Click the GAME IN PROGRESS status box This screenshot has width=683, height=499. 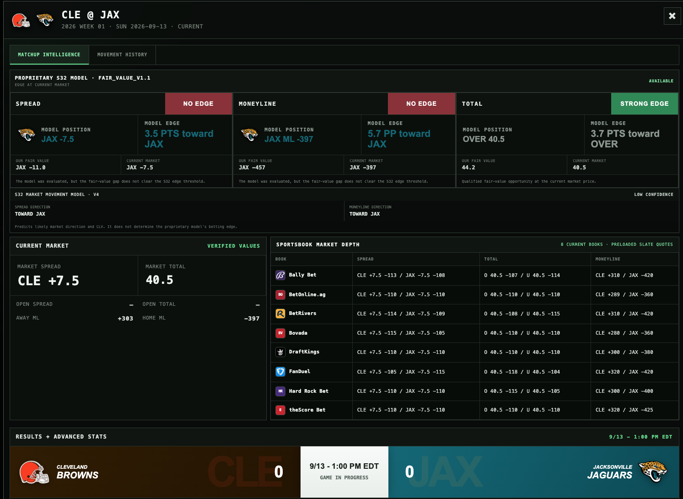(x=344, y=472)
